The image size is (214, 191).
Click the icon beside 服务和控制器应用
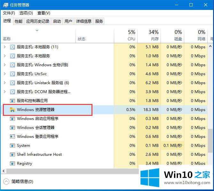12,101
